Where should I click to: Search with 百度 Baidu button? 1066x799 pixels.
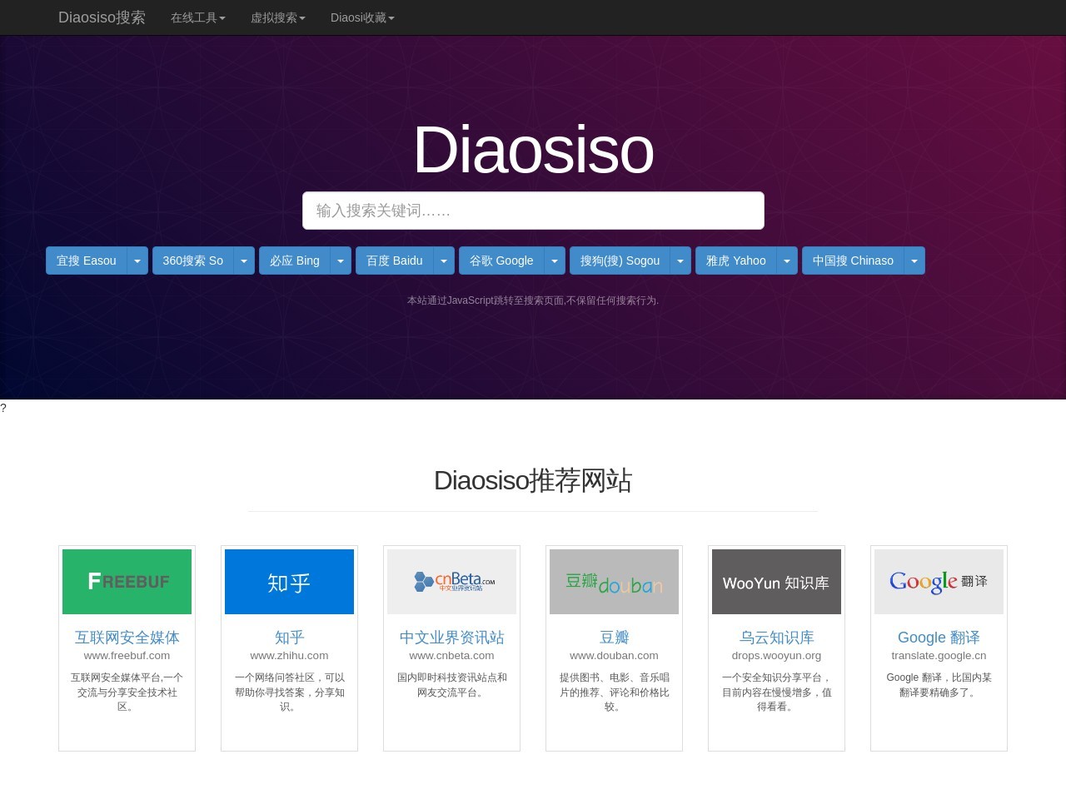395,261
